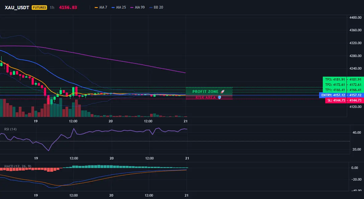Image resolution: width=364 pixels, height=199 pixels.
Task: Open the MACD (12, 26, 9) label
Action: click(18, 166)
